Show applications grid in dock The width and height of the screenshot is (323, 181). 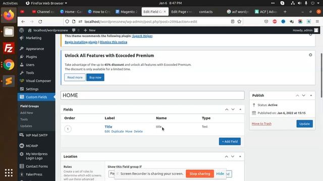click(x=9, y=173)
